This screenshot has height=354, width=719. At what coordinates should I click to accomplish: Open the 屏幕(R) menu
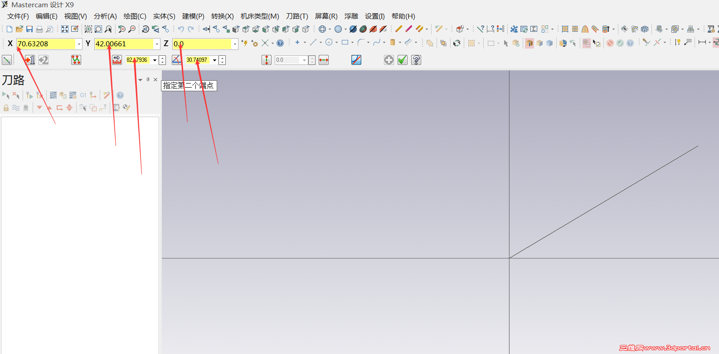(x=326, y=16)
